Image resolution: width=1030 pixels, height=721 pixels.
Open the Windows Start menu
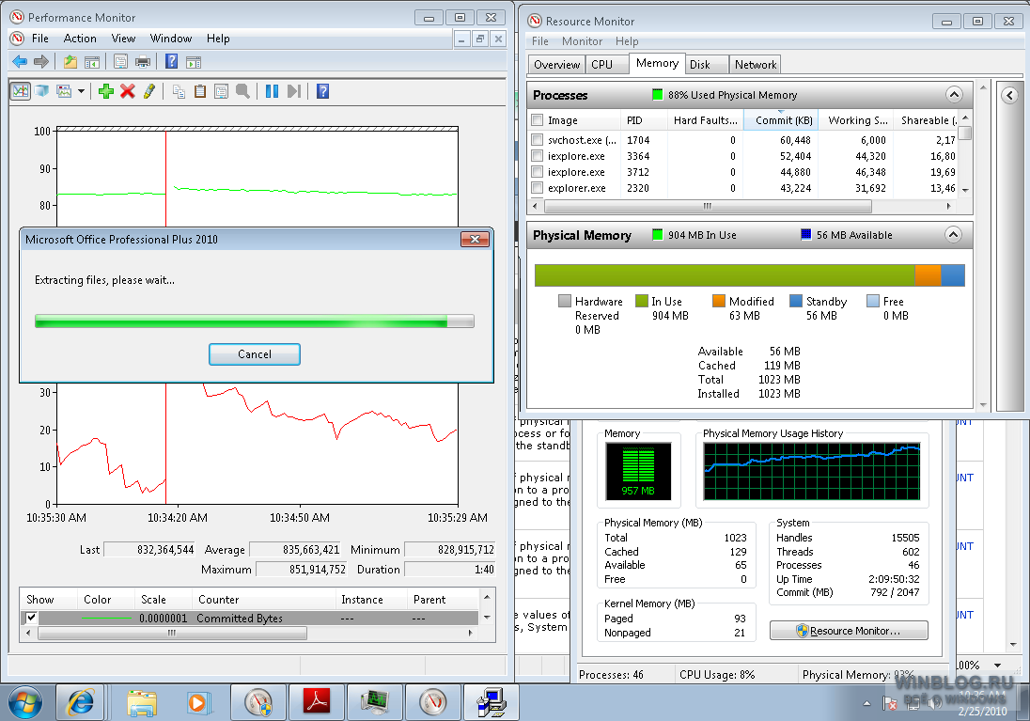tap(24, 703)
